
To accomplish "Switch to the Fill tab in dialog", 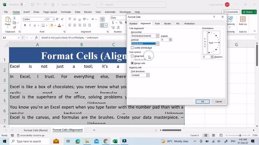I will click(x=178, y=24).
